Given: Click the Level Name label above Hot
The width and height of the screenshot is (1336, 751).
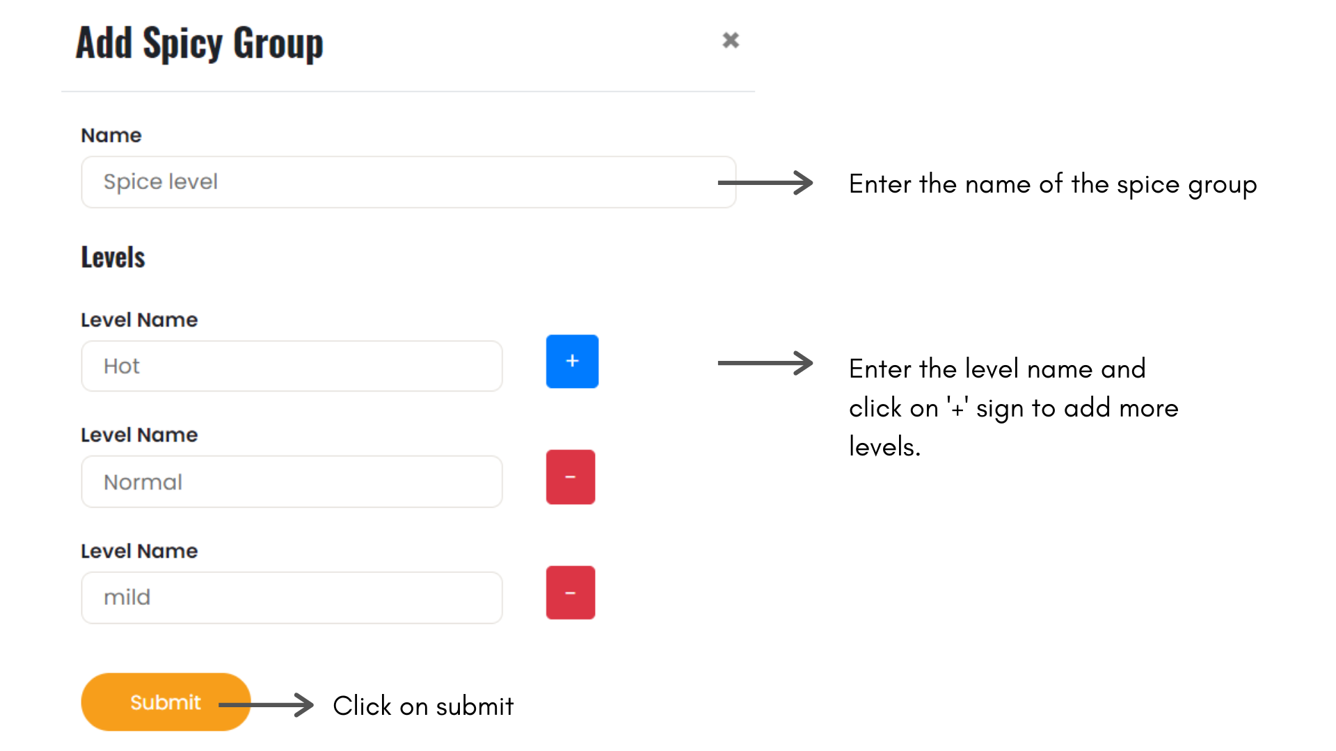Looking at the screenshot, I should point(139,320).
